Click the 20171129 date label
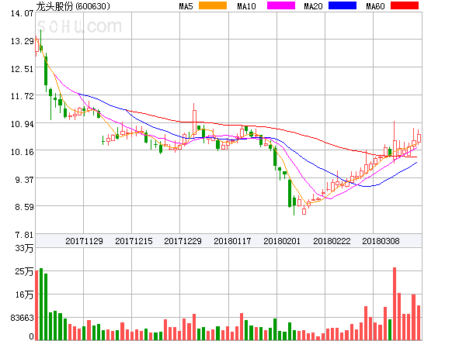The image size is (466, 341). [x=84, y=241]
